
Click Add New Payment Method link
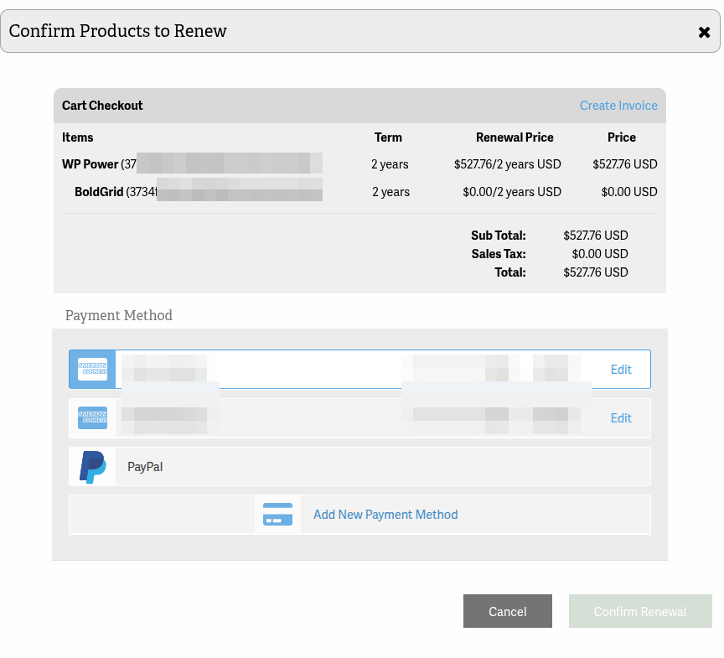[x=385, y=515]
